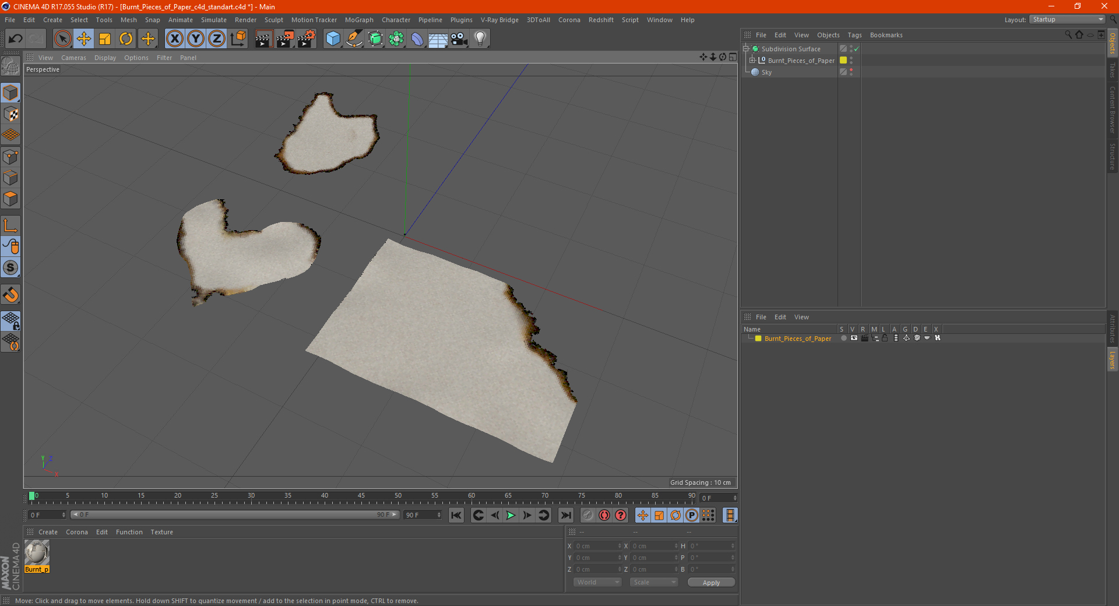Select Points mode in left sidebar
1119x606 pixels.
(x=10, y=157)
